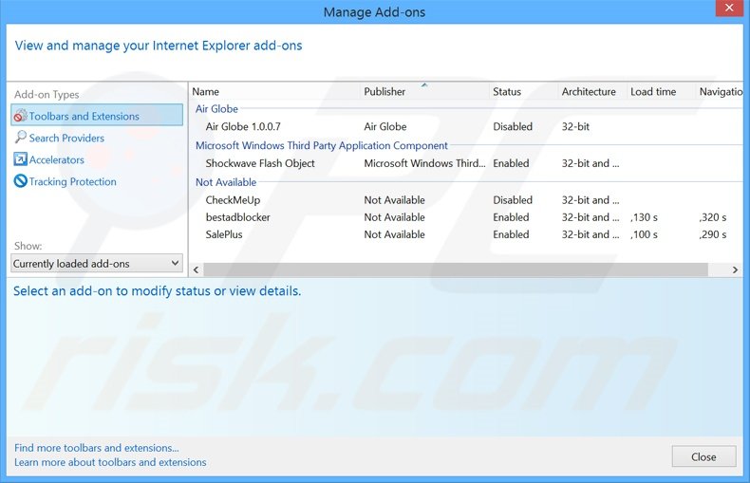Open Find more toolbars and extensions link
This screenshot has height=483, width=750.
[97, 448]
